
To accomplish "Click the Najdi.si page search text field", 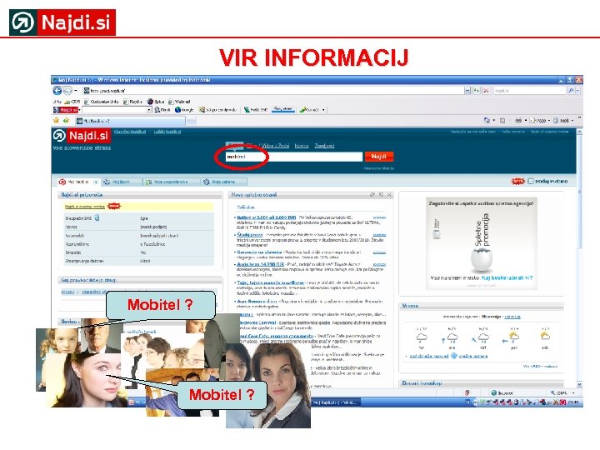I will tap(294, 157).
